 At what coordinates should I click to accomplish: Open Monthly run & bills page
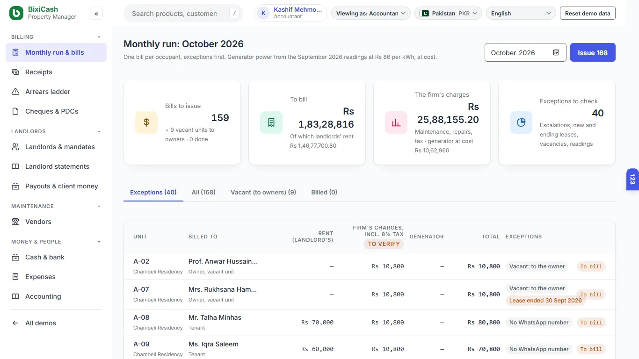[56, 52]
